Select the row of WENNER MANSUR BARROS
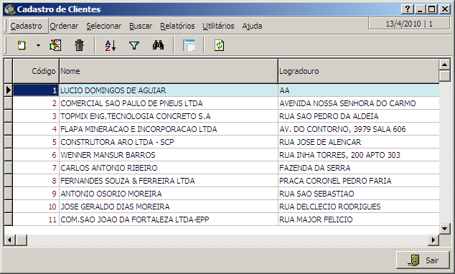455x274 pixels. [x=226, y=155]
